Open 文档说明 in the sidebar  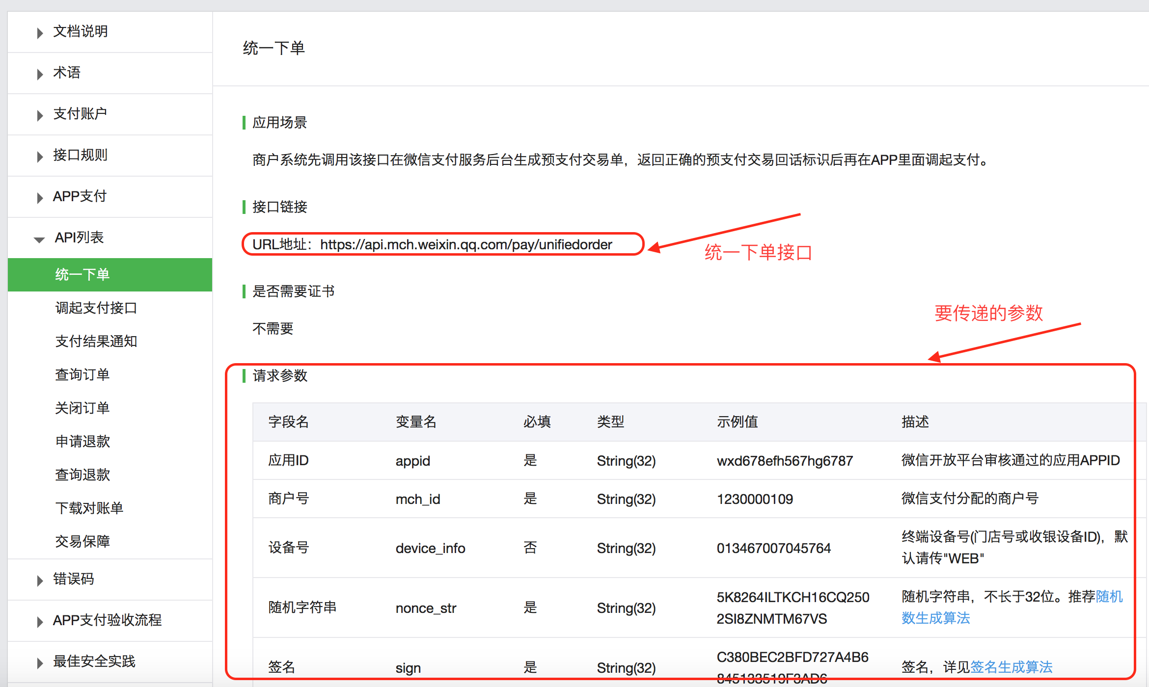point(80,31)
